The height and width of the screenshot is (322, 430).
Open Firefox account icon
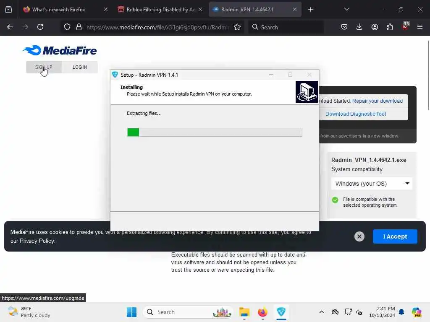point(375,27)
